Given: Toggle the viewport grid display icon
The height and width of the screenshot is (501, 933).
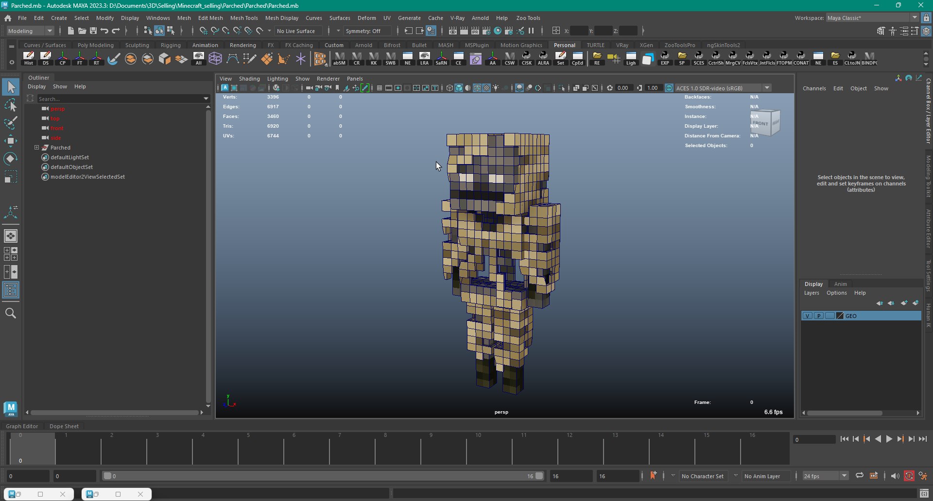Looking at the screenshot, I should [x=380, y=88].
